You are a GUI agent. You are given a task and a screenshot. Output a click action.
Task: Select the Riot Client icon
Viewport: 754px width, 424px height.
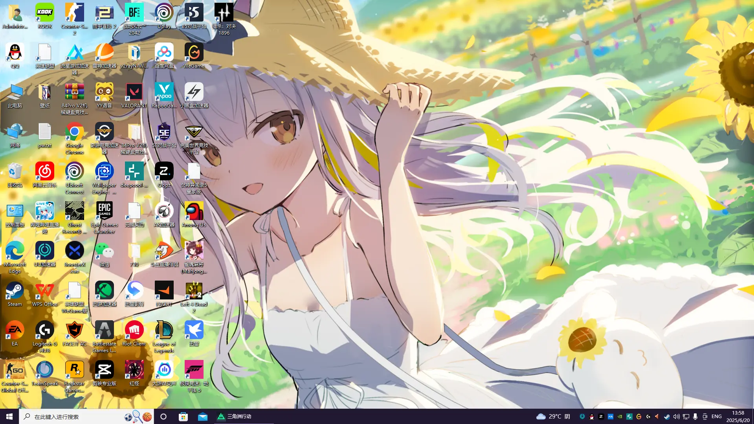click(134, 334)
